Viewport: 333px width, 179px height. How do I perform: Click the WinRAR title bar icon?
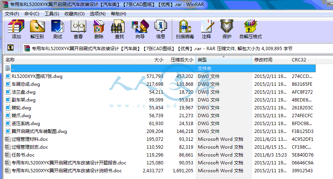[x=5, y=4]
